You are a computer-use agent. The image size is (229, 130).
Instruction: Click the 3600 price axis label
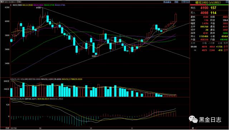[x=8, y=49]
